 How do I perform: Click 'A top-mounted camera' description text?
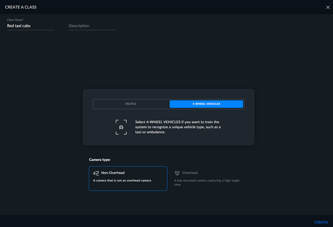(207, 182)
